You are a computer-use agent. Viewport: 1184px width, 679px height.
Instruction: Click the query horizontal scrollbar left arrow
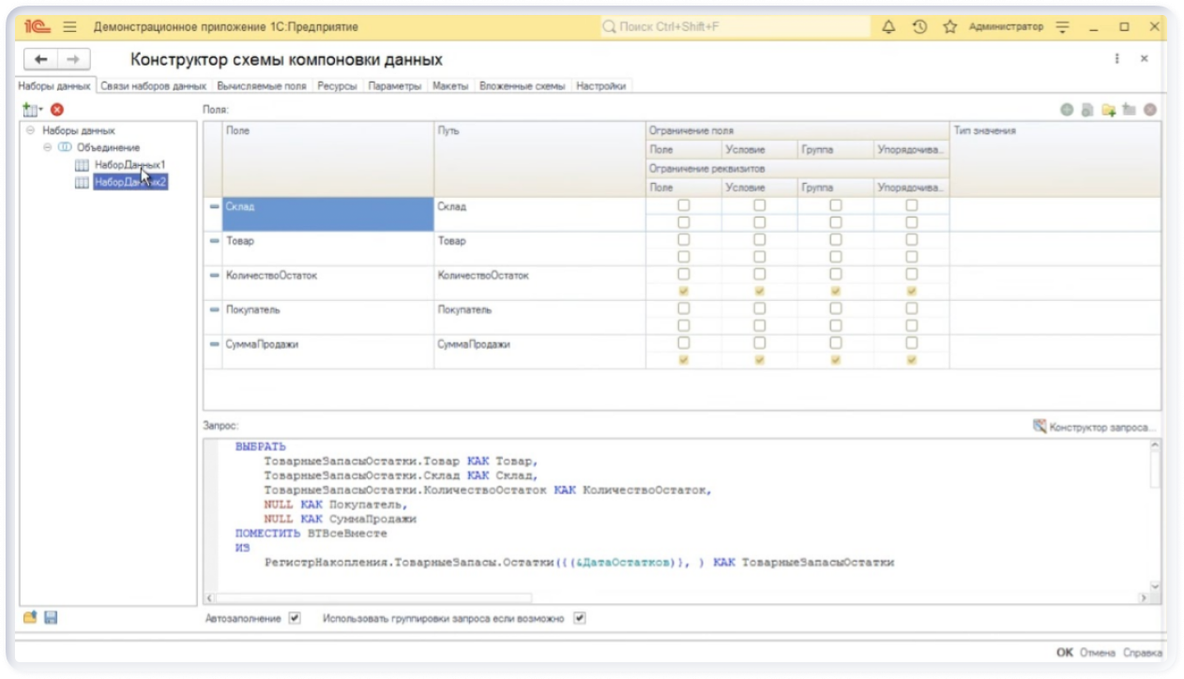point(209,597)
